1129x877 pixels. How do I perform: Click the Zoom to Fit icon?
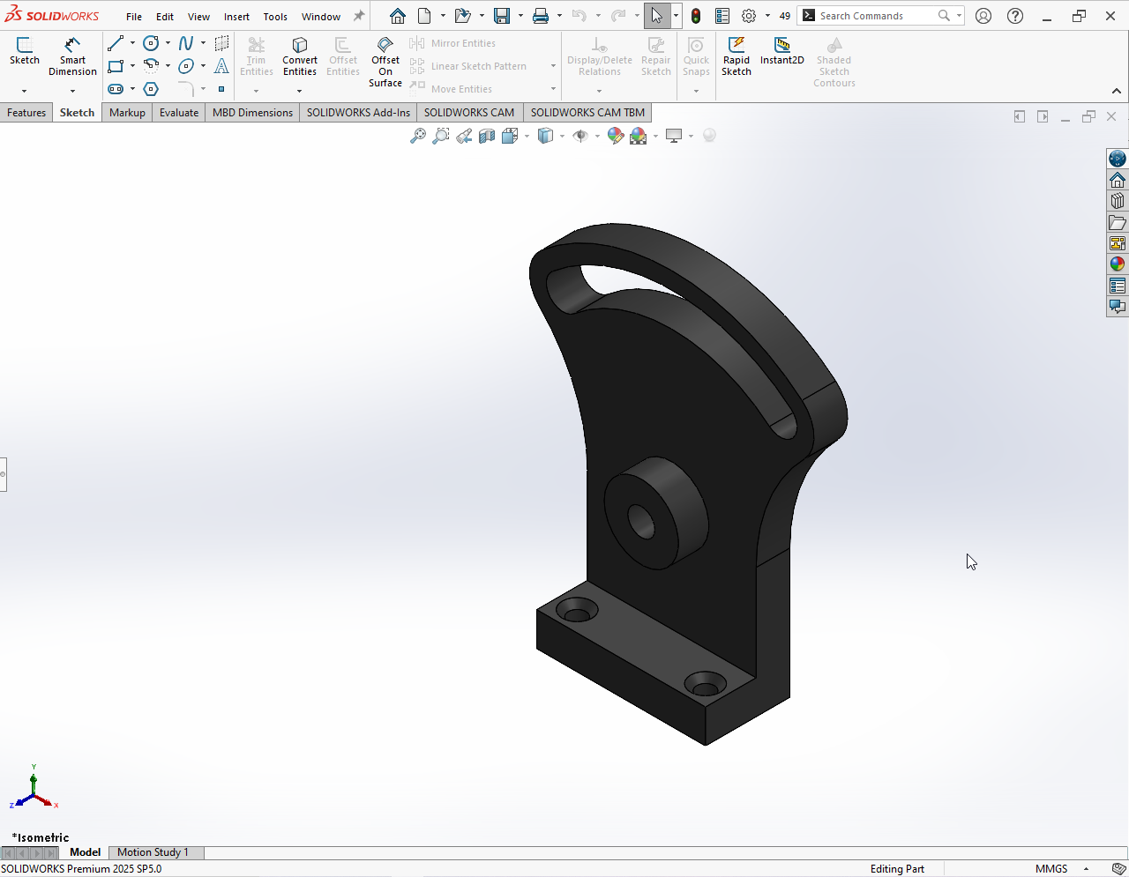[418, 136]
